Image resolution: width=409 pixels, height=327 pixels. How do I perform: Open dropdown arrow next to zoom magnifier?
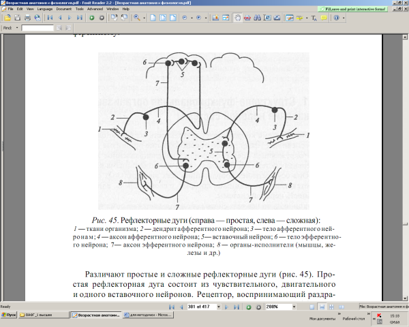click(x=144, y=17)
